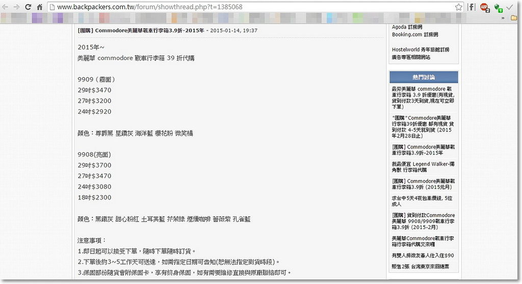Click the gray checkmark extension icon
522x284 pixels.
point(510,7)
